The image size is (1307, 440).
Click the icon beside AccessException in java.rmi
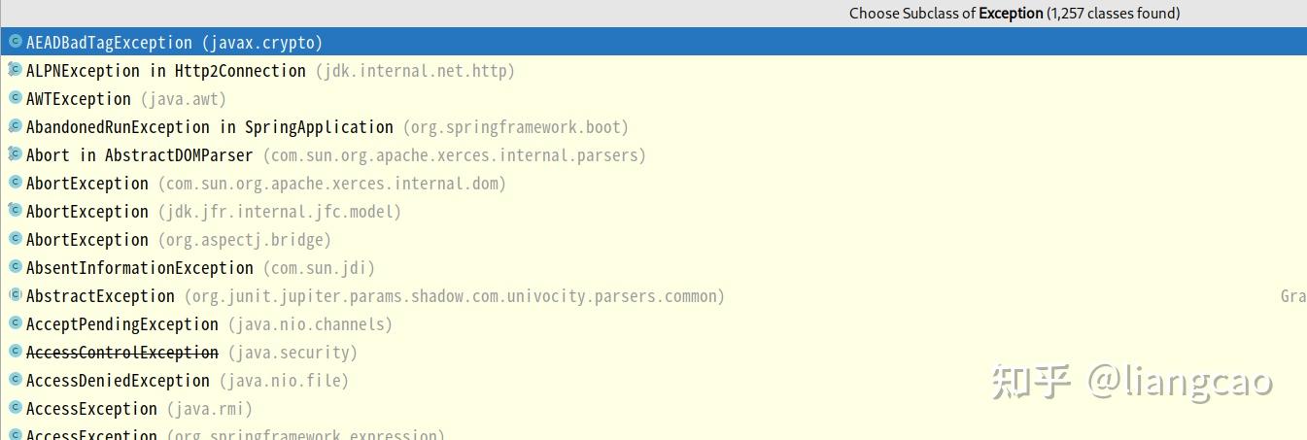click(16, 408)
